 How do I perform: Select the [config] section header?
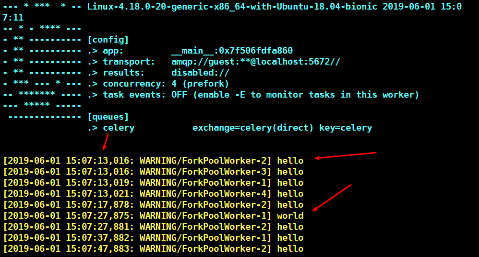click(x=108, y=40)
